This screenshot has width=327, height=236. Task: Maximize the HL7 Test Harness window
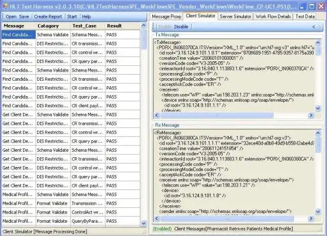click(312, 7)
